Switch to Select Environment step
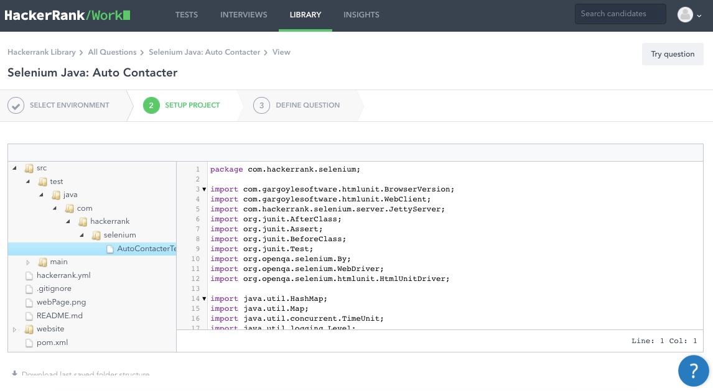The height and width of the screenshot is (391, 713). click(70, 105)
